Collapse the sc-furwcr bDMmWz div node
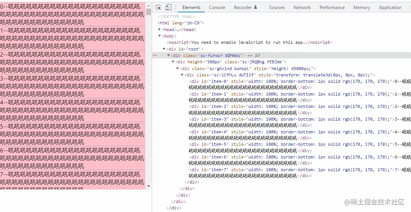 tap(169, 55)
